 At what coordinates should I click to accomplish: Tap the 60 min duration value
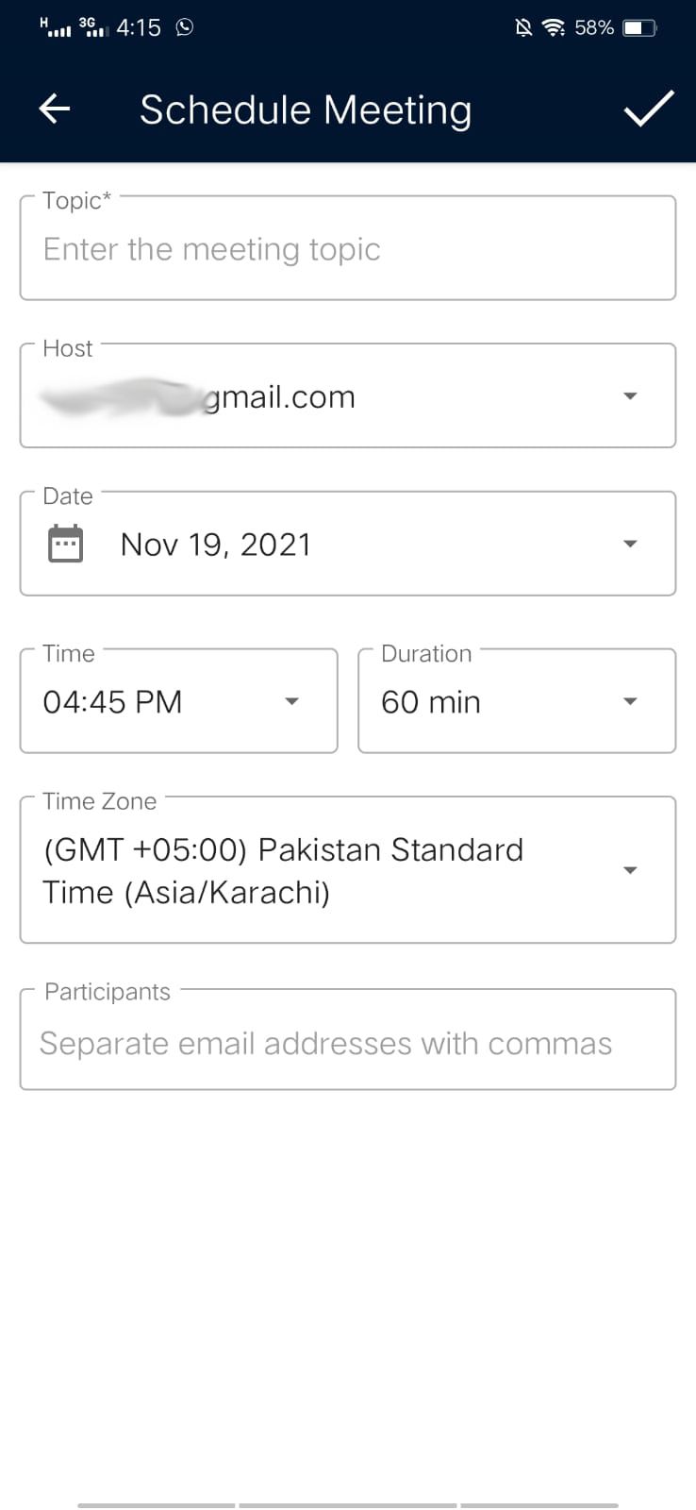[x=431, y=702]
